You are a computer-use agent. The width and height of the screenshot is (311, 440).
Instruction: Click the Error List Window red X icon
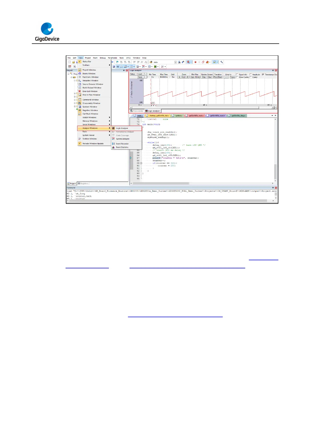point(80,91)
